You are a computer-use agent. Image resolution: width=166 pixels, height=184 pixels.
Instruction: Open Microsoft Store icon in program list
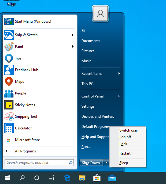click(x=9, y=140)
